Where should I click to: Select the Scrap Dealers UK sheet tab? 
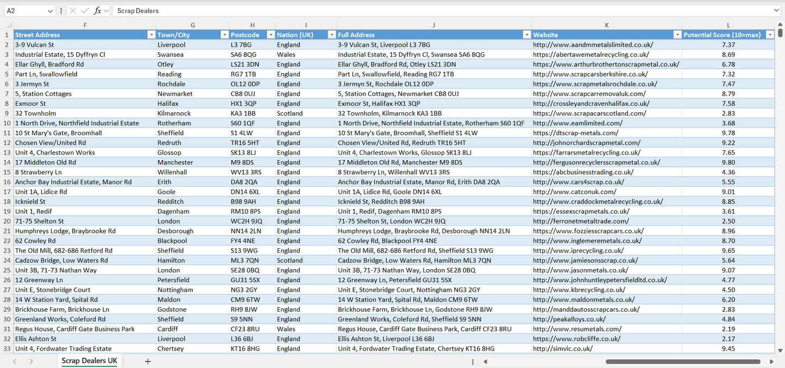89,360
